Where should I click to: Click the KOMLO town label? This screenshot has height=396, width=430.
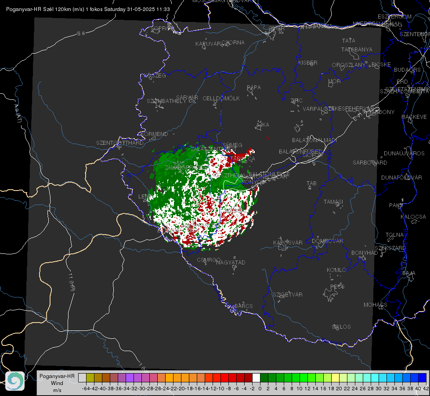[336, 270]
